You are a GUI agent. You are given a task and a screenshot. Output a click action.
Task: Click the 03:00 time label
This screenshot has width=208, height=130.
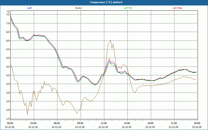pyautogui.click(x=34, y=123)
